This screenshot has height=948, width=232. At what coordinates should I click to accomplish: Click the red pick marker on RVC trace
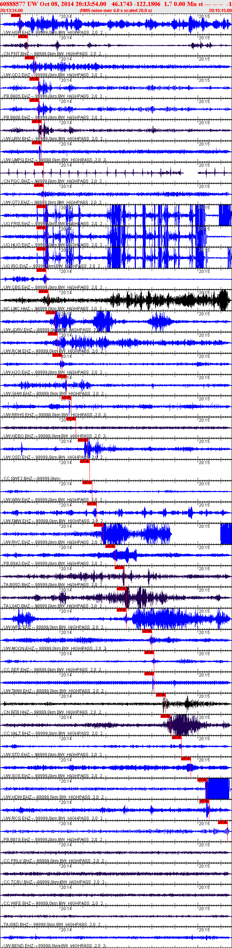[99, 525]
